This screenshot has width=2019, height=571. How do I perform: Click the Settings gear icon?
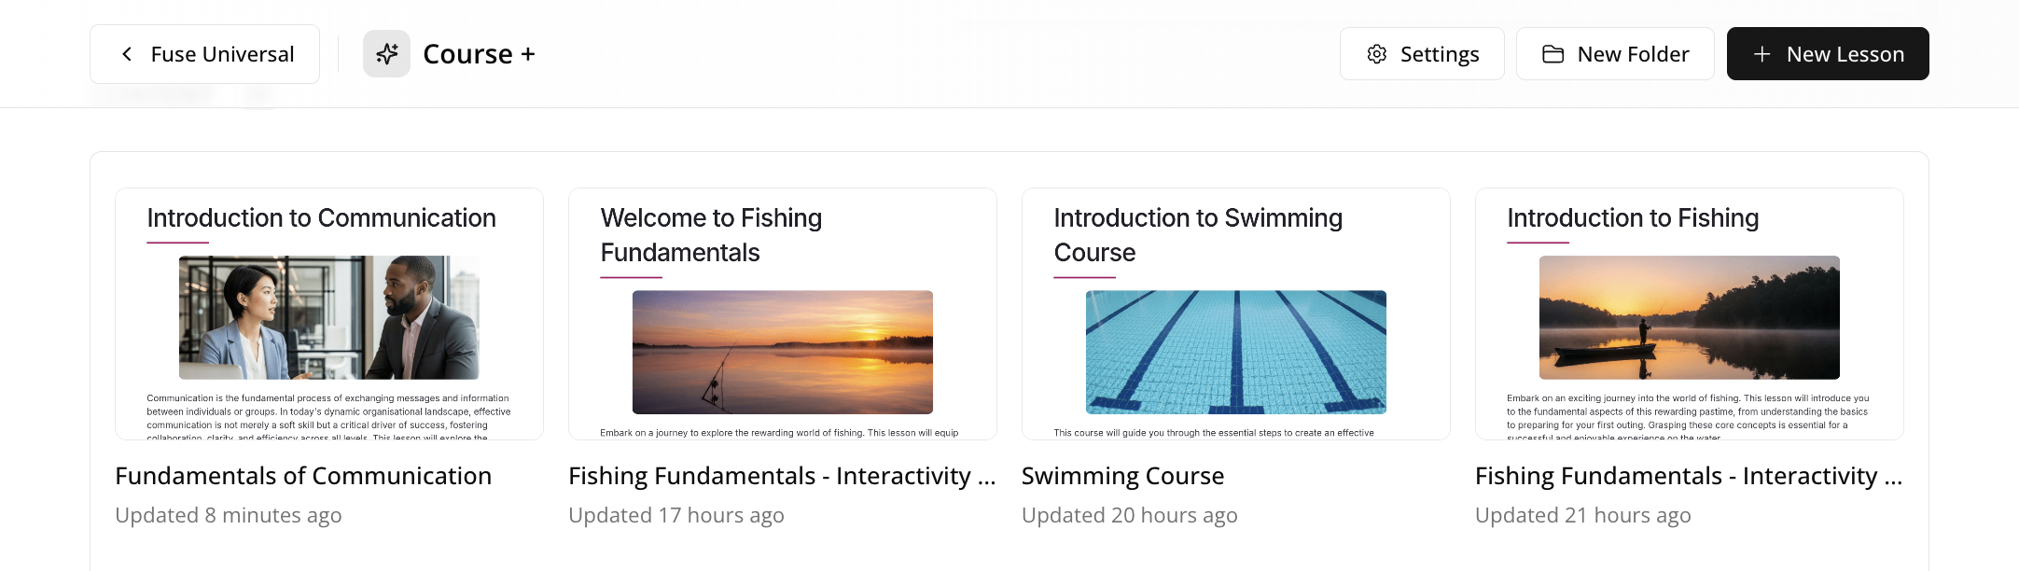point(1376,54)
